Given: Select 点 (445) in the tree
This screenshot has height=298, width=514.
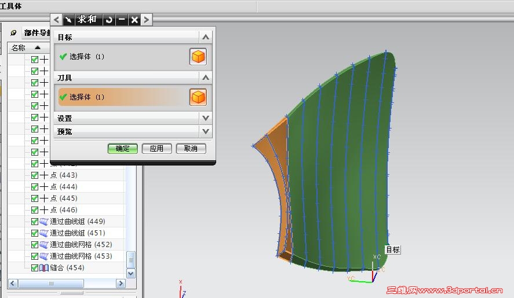Looking at the screenshot, I should (x=64, y=198).
